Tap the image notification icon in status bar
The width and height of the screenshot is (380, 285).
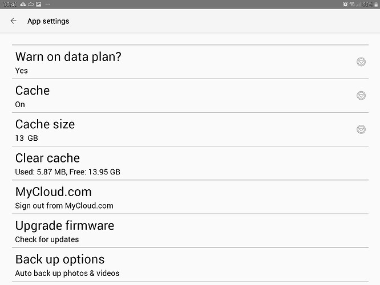click(x=38, y=4)
